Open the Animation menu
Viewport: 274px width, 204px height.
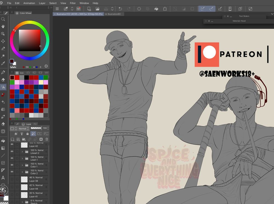pos(29,3)
